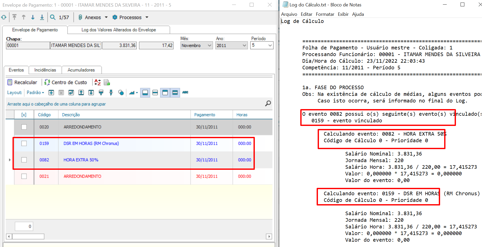Select the Incidências tab
The width and height of the screenshot is (482, 247).
coord(45,70)
